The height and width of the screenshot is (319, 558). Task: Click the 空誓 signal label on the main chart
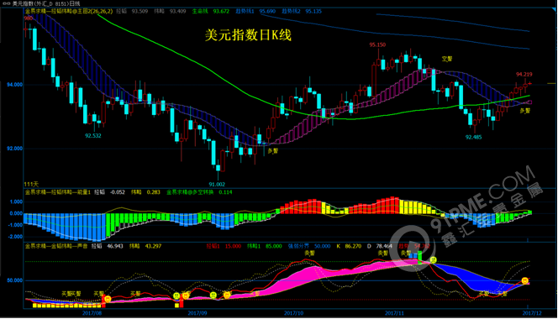coord(447,59)
